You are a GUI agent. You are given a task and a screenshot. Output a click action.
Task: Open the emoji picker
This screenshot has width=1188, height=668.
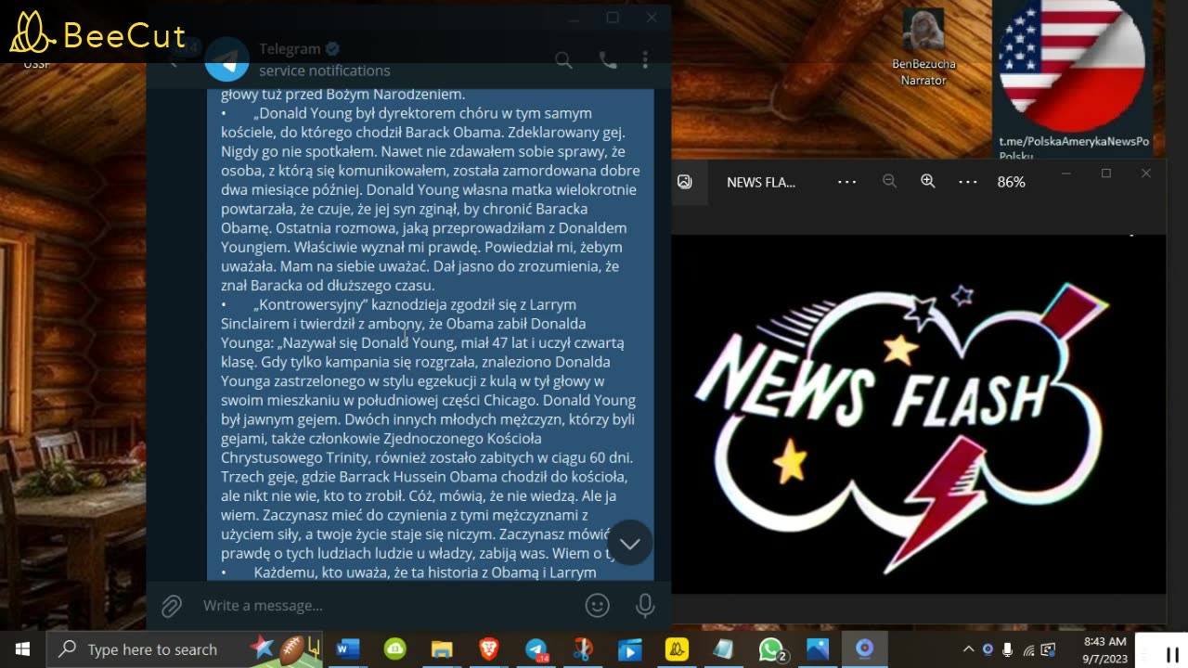coord(598,606)
